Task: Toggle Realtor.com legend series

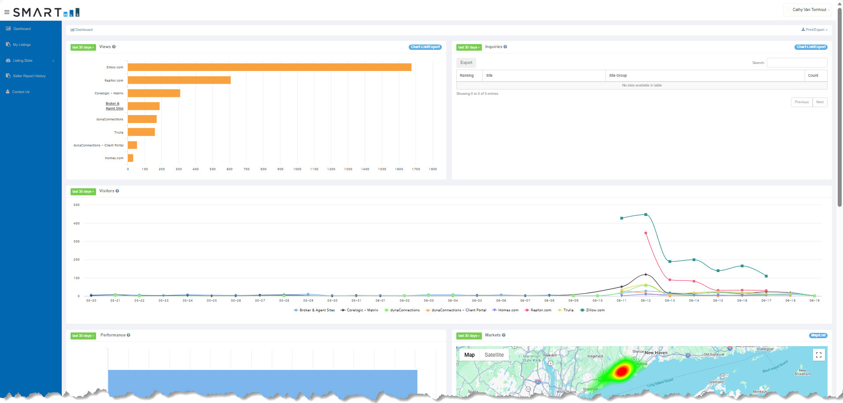Action: 538,310
